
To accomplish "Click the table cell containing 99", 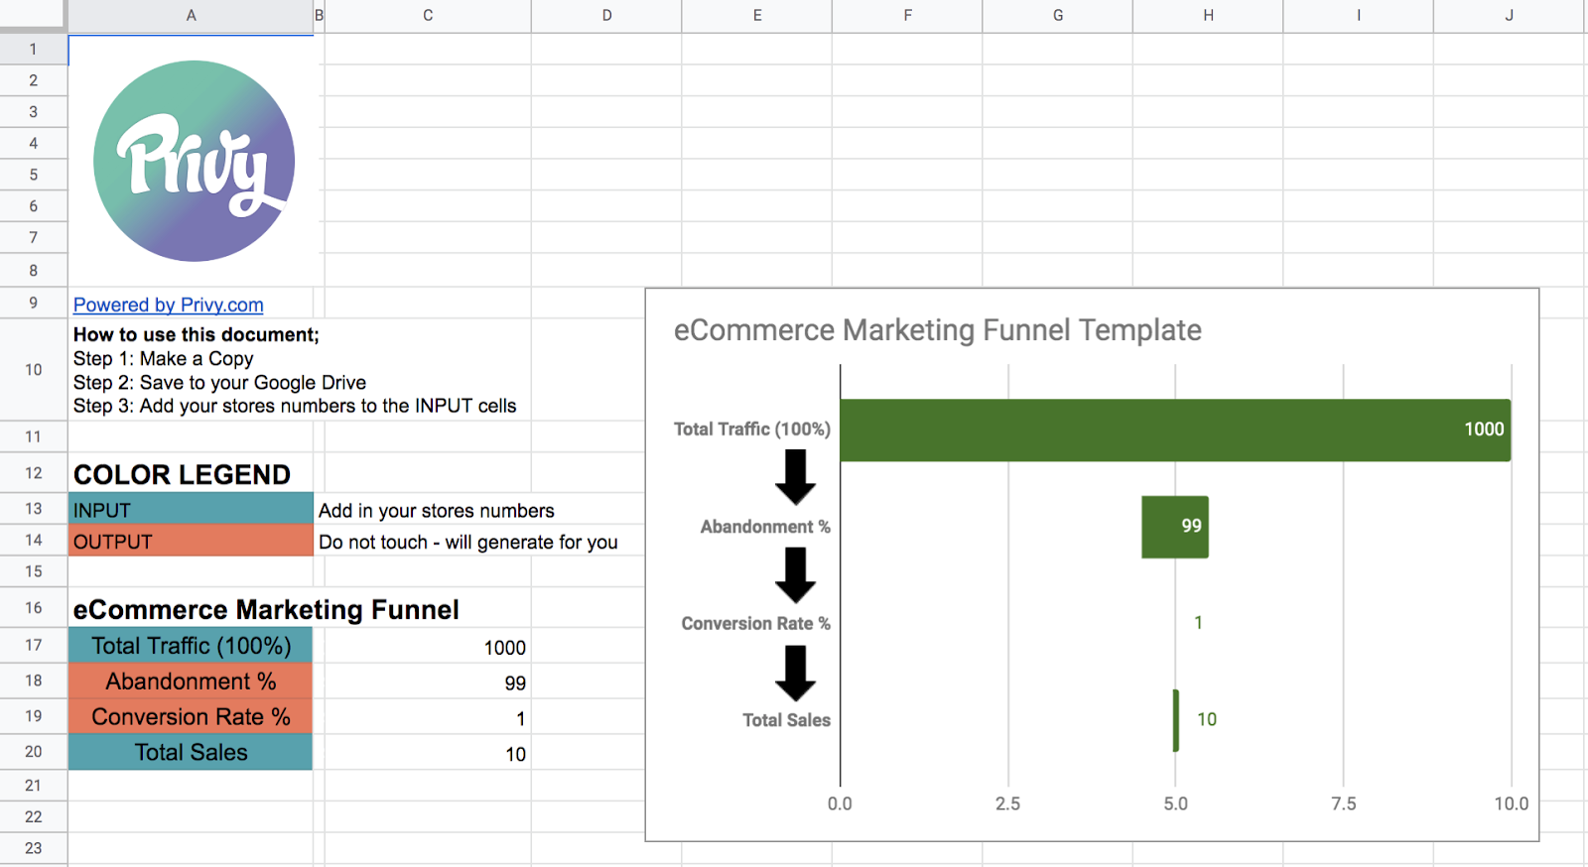I will point(427,682).
